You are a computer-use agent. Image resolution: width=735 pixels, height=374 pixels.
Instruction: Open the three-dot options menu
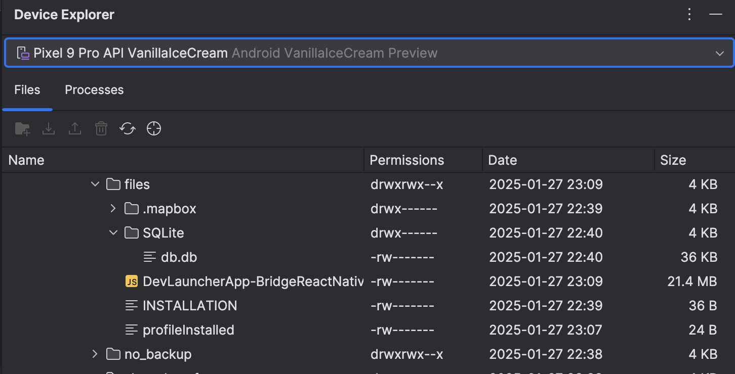[689, 15]
